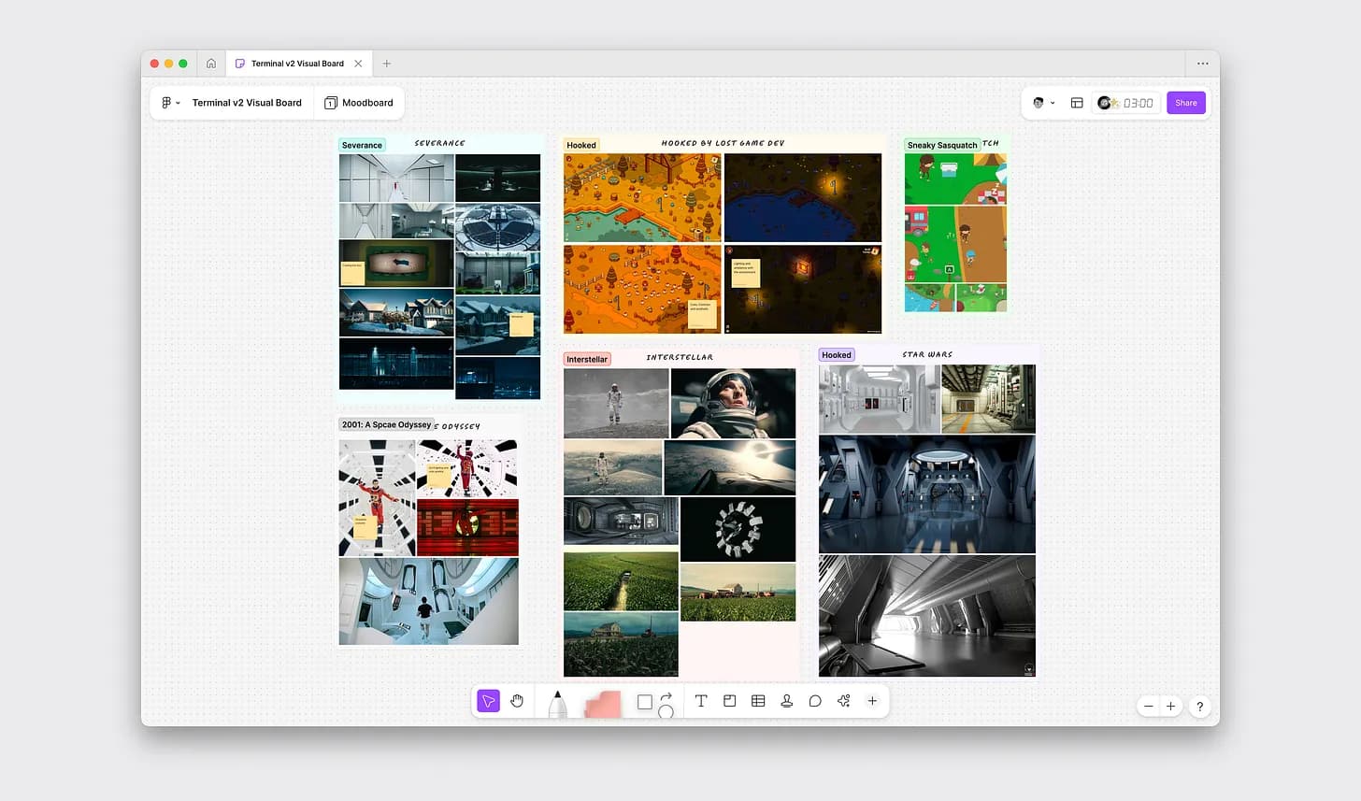
Task: Open the Moodboard page selector
Action: [359, 103]
